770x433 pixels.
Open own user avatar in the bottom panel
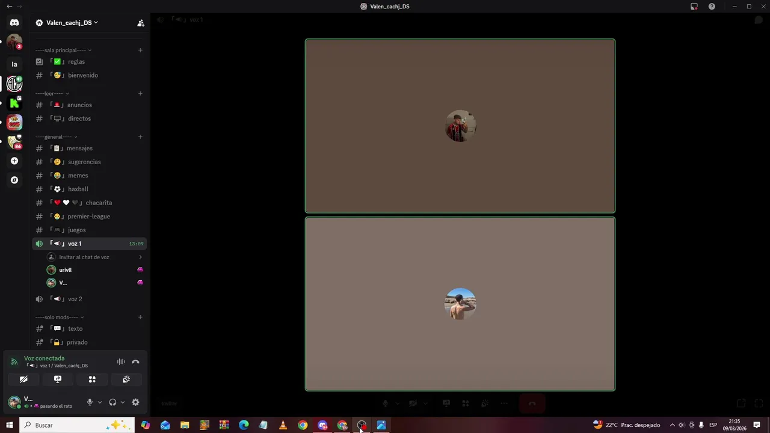click(14, 402)
